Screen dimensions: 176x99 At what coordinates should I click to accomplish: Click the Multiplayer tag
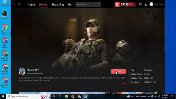(149, 70)
